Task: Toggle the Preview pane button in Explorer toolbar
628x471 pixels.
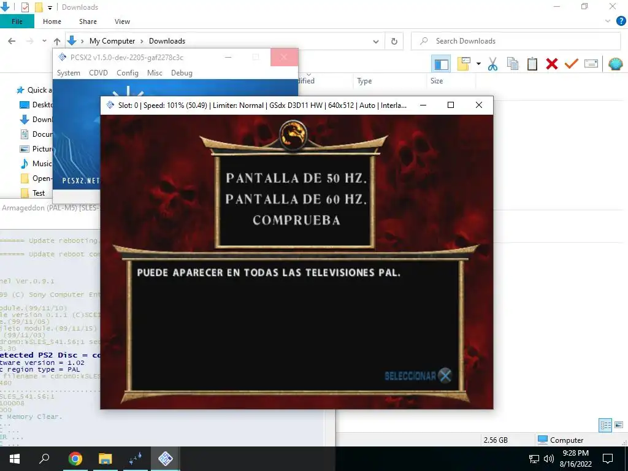Action: 441,64
